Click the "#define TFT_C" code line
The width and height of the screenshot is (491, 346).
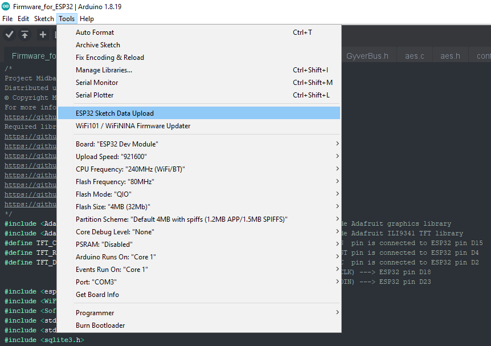pos(30,243)
